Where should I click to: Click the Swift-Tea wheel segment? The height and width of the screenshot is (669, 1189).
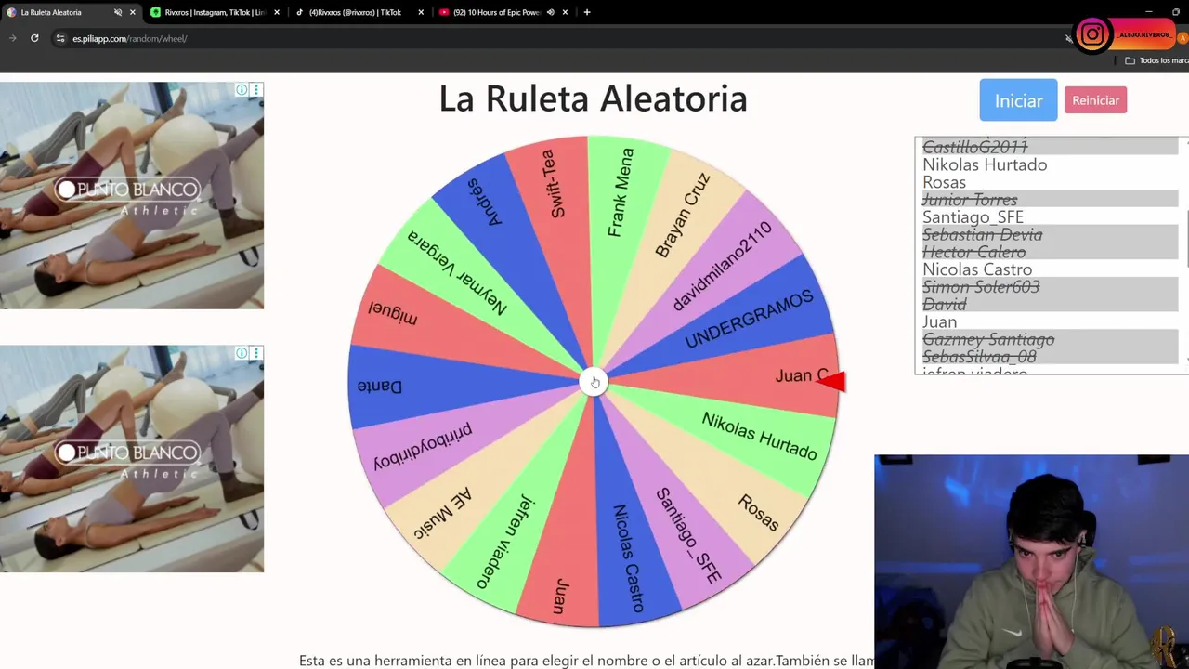(555, 186)
